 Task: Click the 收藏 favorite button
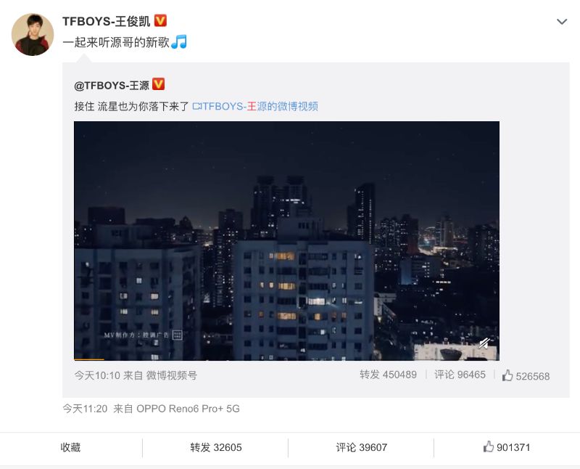70,447
